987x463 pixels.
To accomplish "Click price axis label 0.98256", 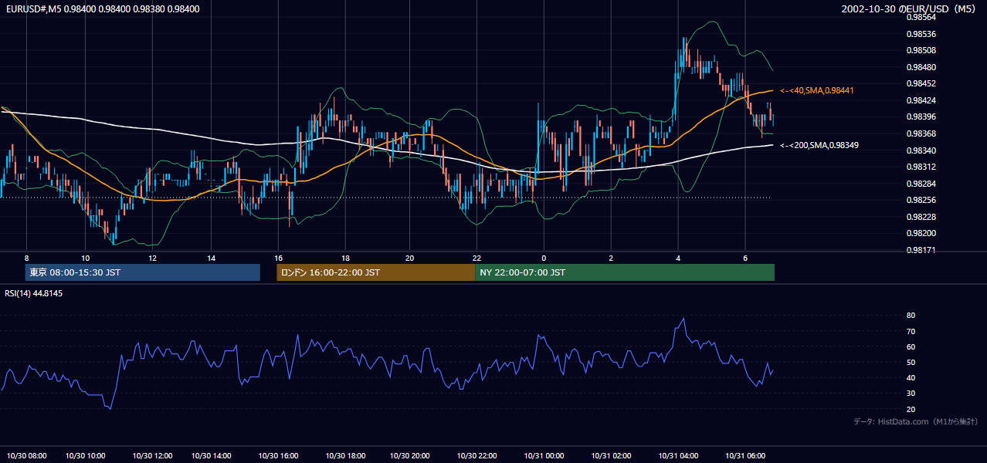I will click(921, 200).
